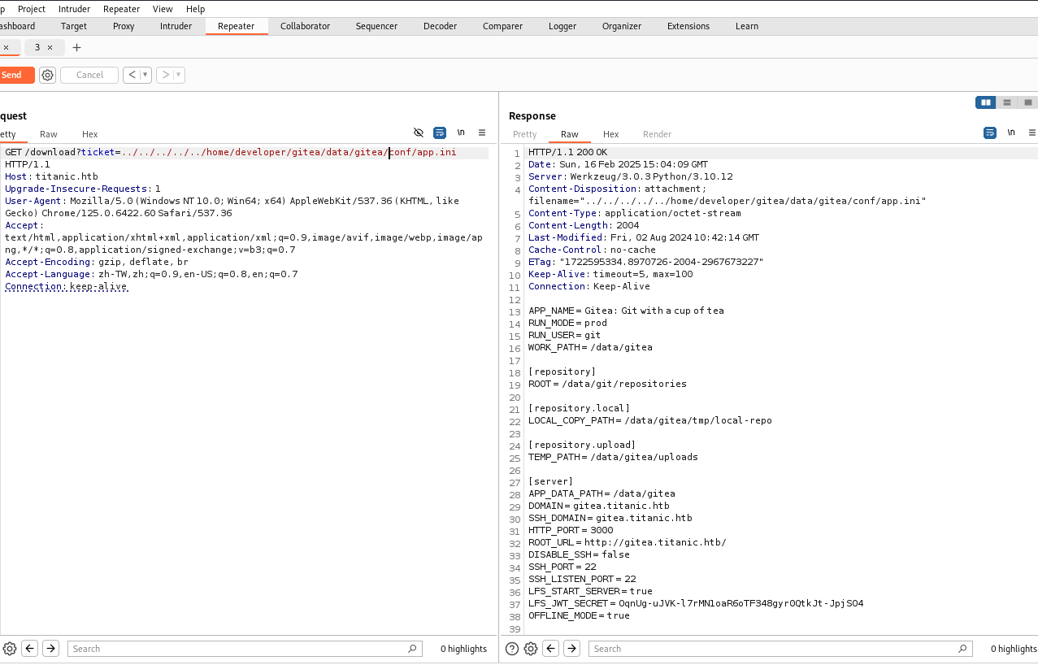The height and width of the screenshot is (665, 1038).
Task: Toggle hide non-printable view in Request panel
Action: point(419,133)
